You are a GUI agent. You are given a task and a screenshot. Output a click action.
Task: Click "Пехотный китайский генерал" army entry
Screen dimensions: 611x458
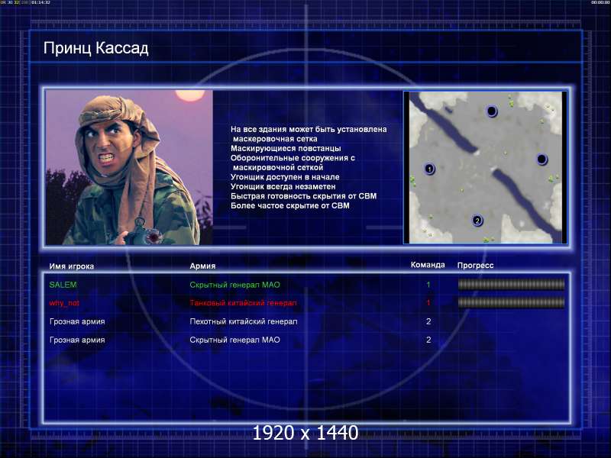coord(243,321)
